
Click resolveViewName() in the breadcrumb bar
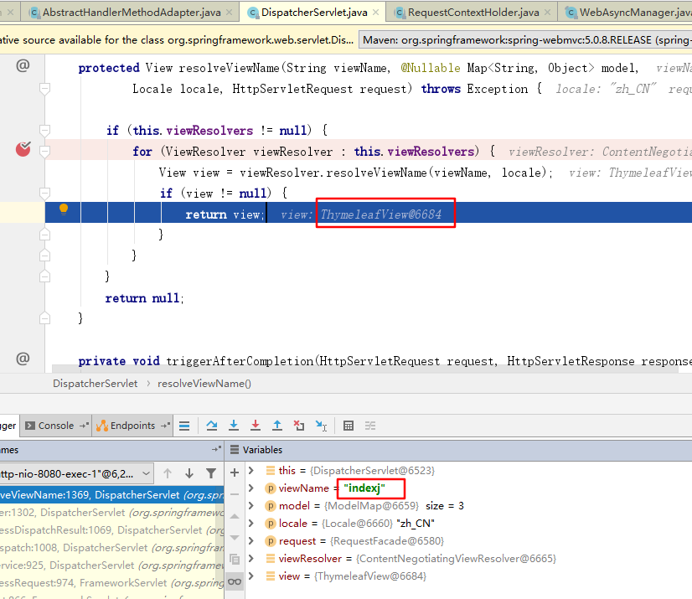click(204, 384)
